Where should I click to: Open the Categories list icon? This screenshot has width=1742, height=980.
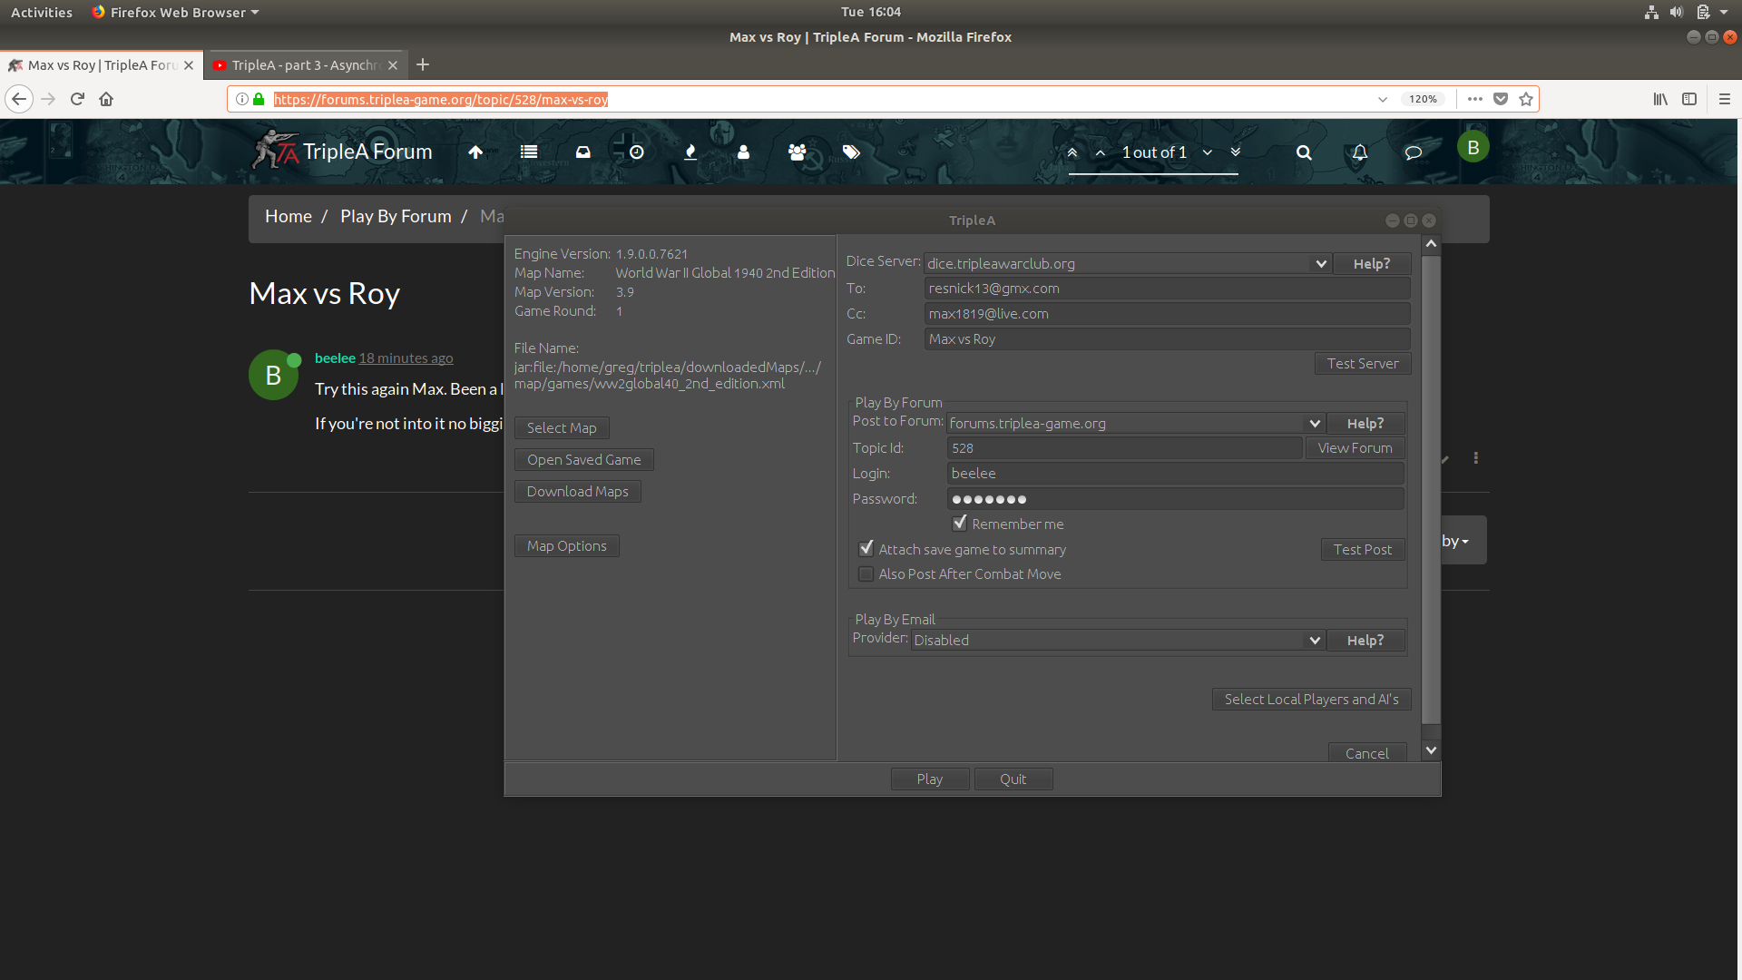529,152
